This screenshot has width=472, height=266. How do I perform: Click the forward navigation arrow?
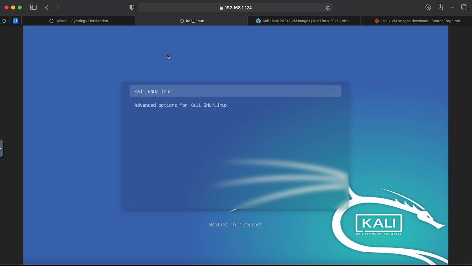coord(58,7)
